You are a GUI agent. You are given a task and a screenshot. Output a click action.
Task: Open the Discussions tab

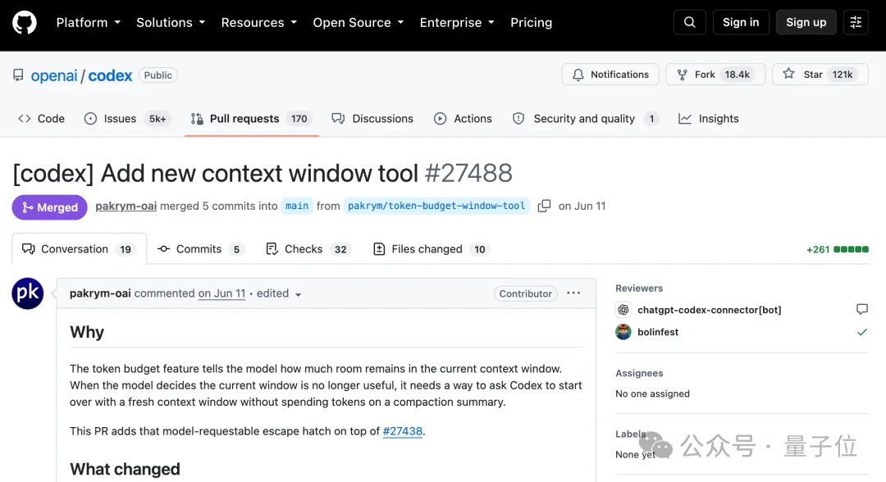click(x=372, y=119)
